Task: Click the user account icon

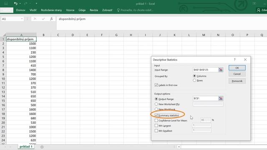Action: [x=259, y=10]
